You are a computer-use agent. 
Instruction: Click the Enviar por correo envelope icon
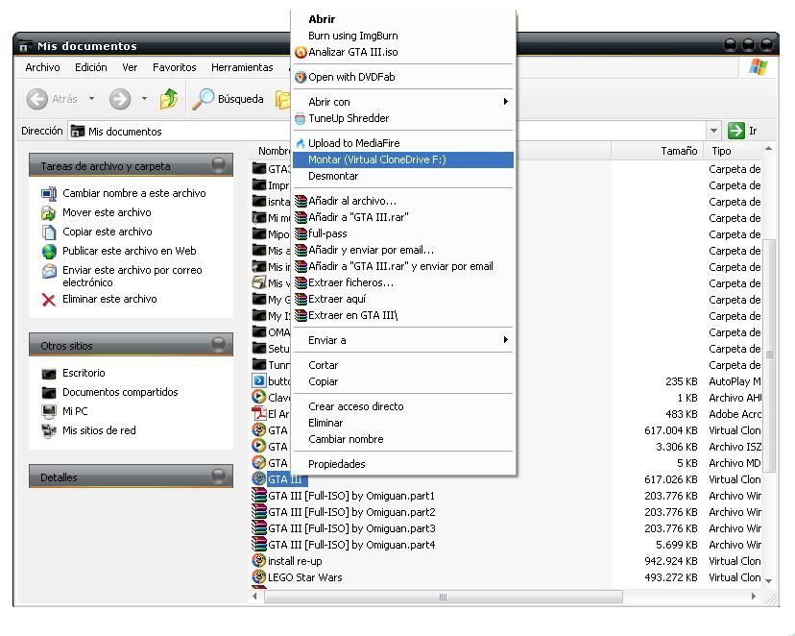[x=49, y=271]
